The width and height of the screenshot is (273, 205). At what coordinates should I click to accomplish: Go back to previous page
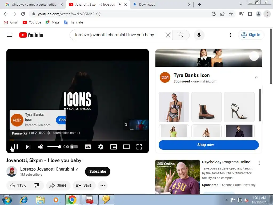(6, 14)
